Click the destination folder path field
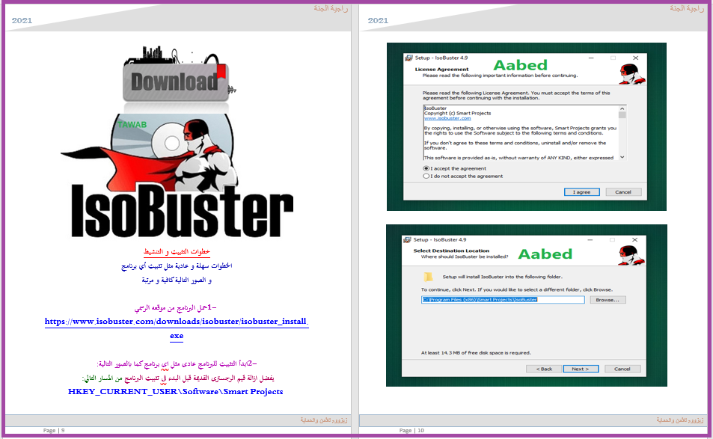The height and width of the screenshot is (439, 713). tap(503, 300)
